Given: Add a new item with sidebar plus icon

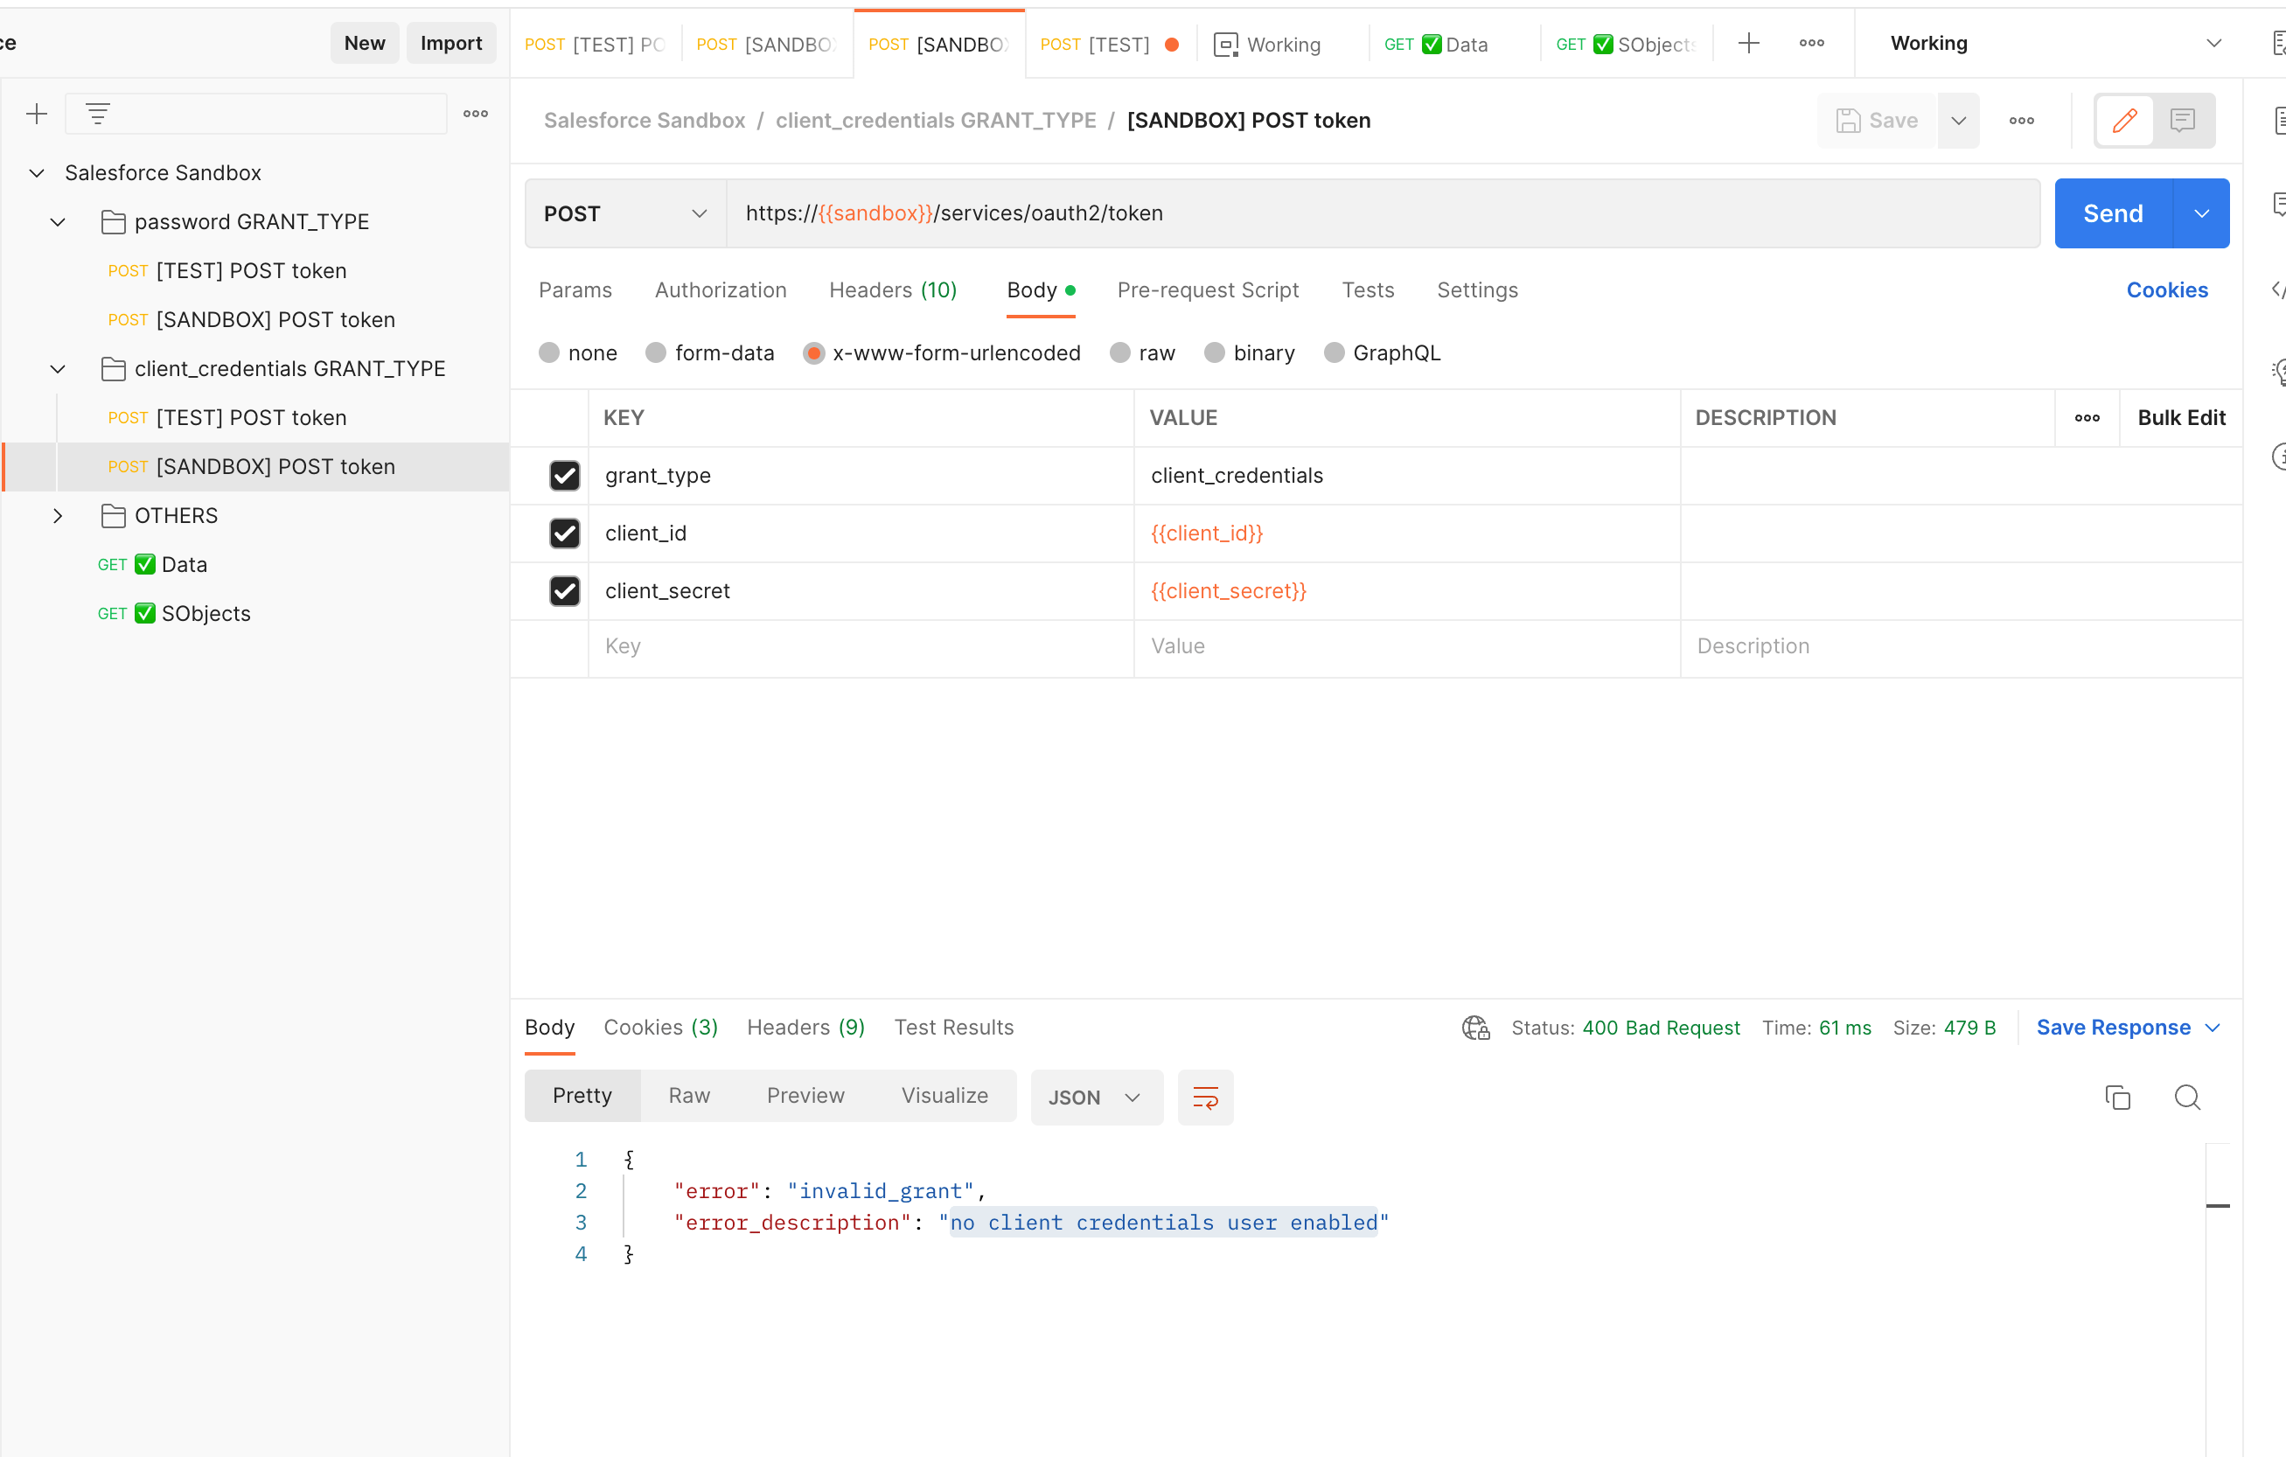Looking at the screenshot, I should point(36,114).
